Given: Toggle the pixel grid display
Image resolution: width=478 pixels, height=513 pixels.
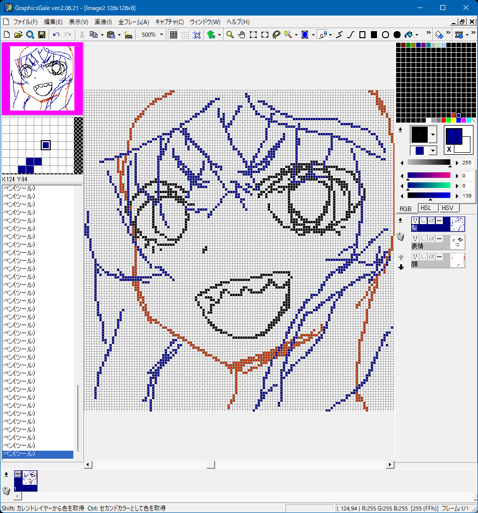Looking at the screenshot, I should coord(173,35).
